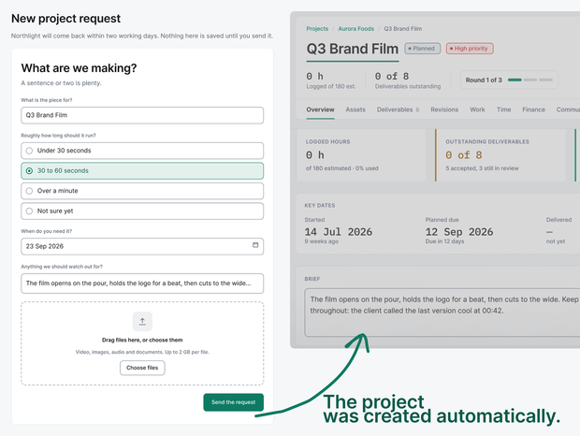Click the Logged Hours card
580x436 pixels.
tap(361, 155)
